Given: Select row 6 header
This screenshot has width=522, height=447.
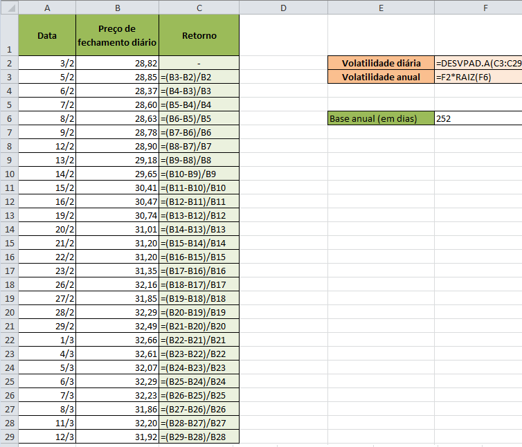Looking at the screenshot, I should pyautogui.click(x=9, y=118).
